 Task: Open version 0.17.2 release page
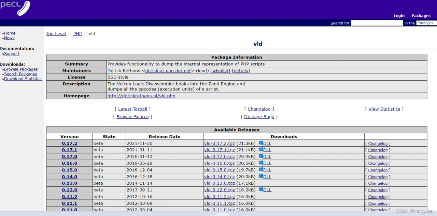click(x=69, y=143)
